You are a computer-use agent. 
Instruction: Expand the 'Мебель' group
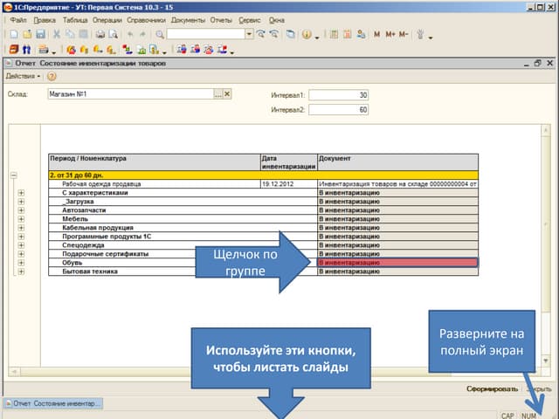click(21, 219)
